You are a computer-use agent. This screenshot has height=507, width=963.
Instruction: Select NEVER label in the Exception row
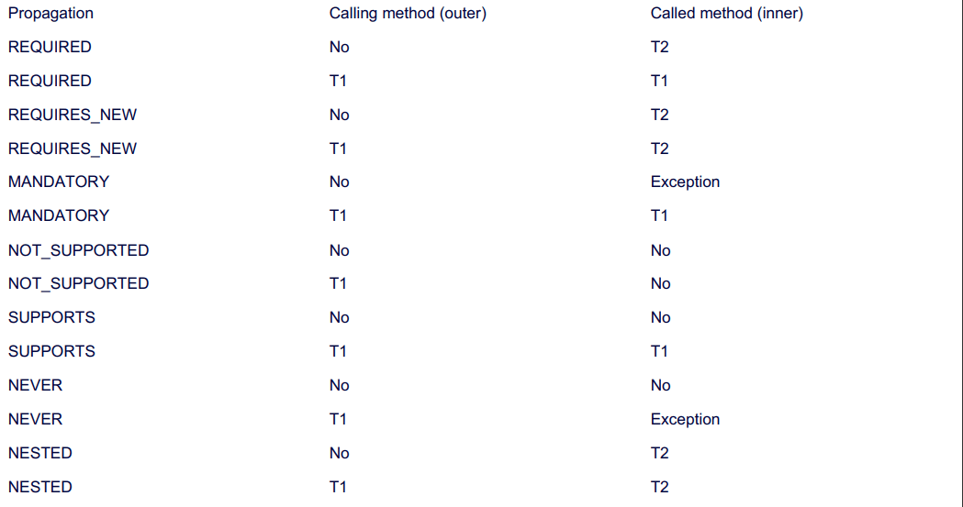point(36,419)
